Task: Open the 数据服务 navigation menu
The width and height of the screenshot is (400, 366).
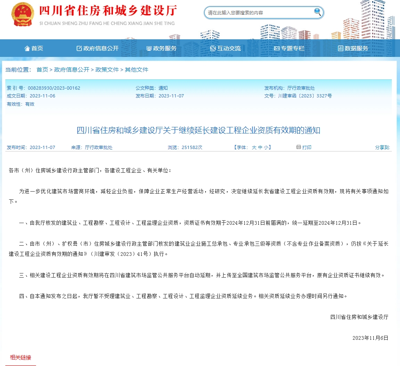Action: 353,48
